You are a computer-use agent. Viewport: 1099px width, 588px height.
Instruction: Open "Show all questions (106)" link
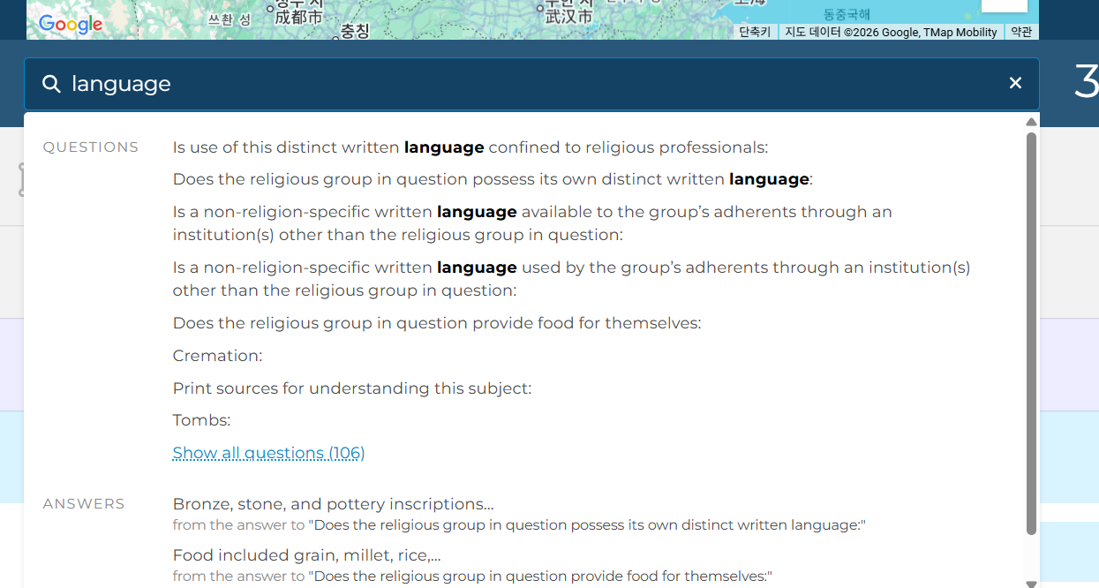point(268,453)
